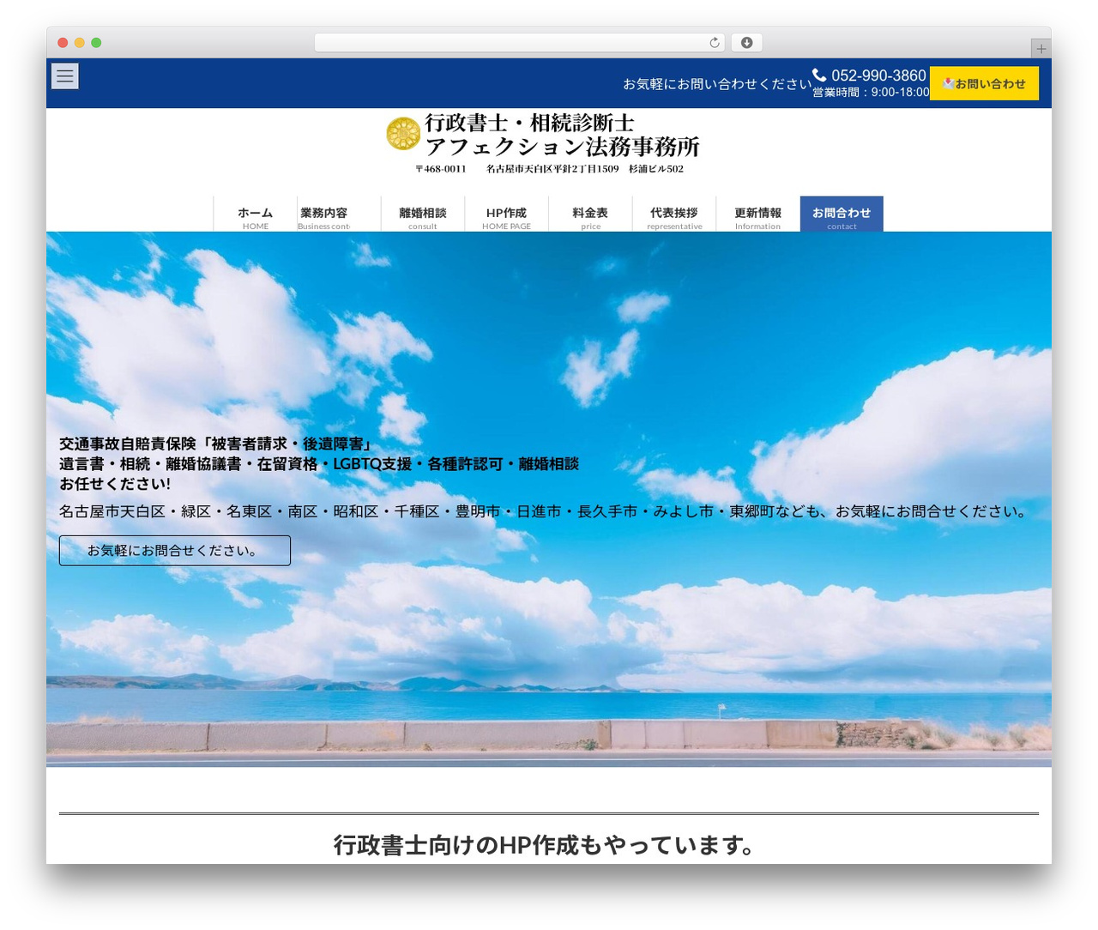Open the ホーム HOME menu item
Viewport: 1098px width, 930px height.
tap(256, 214)
